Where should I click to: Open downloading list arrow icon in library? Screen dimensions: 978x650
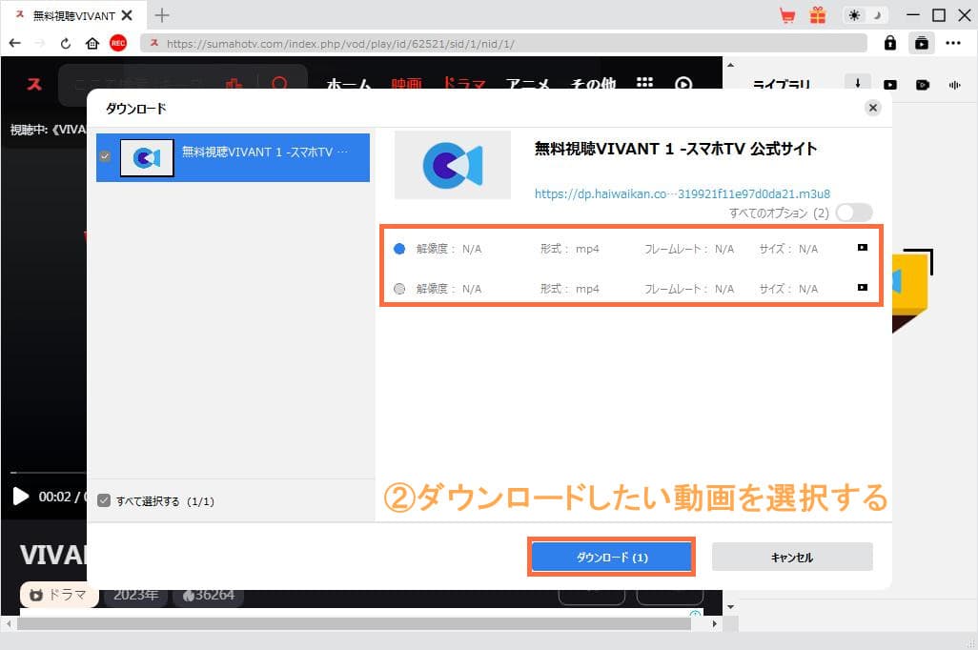[x=858, y=84]
